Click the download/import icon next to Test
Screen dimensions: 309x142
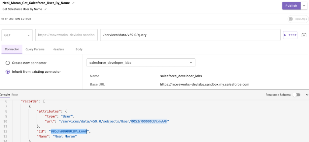[304, 35]
